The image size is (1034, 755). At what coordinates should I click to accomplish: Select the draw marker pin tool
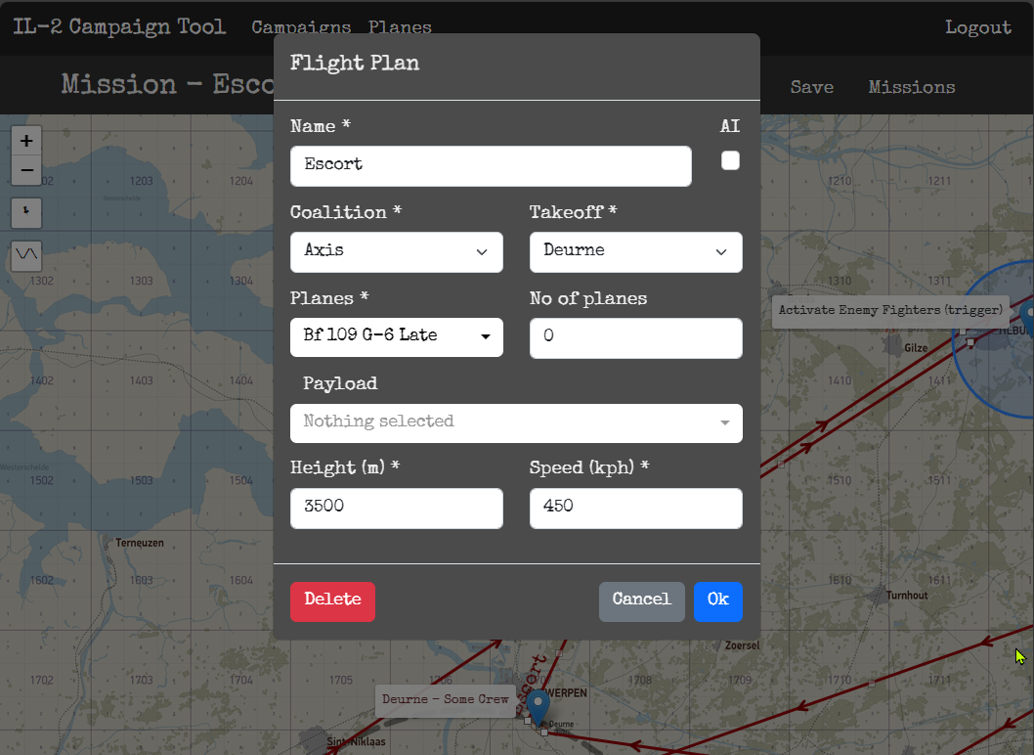coord(26,210)
